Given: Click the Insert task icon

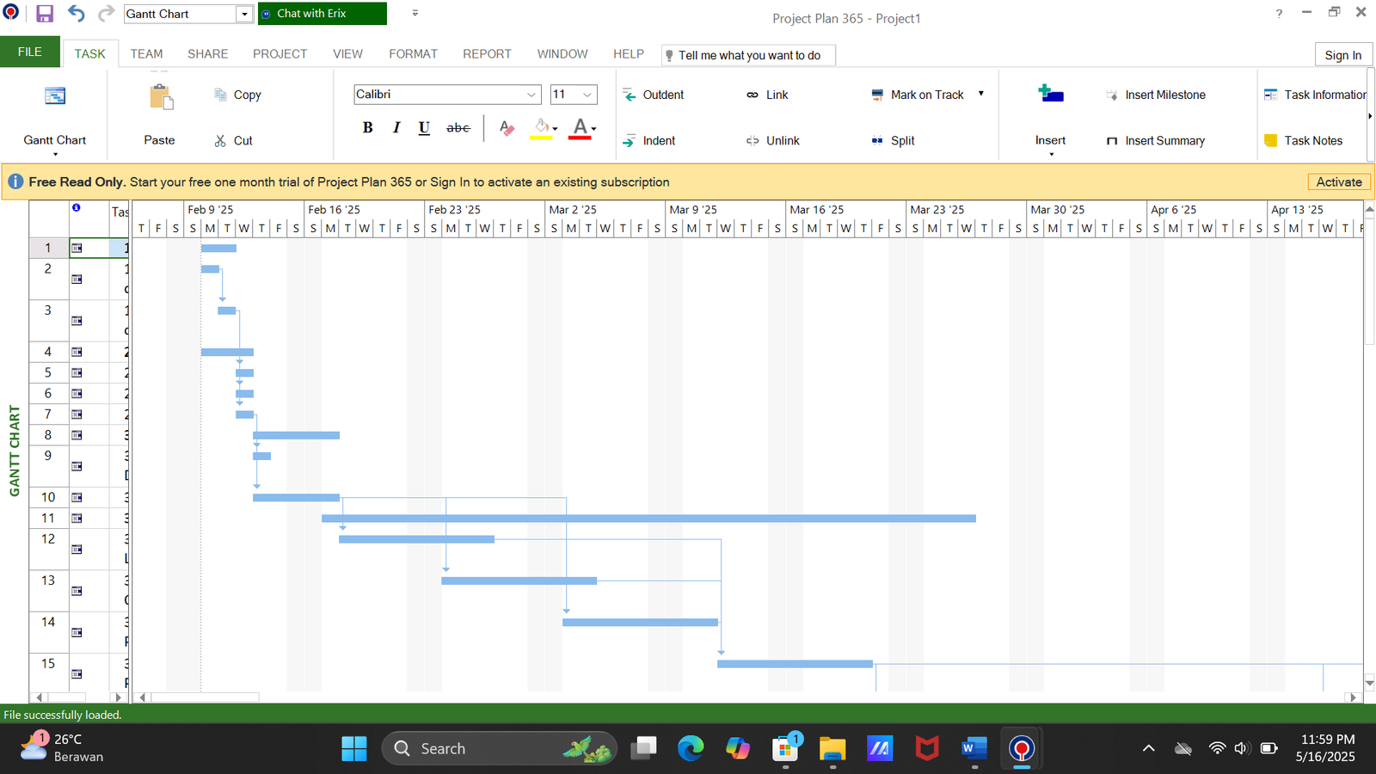Looking at the screenshot, I should (x=1050, y=95).
